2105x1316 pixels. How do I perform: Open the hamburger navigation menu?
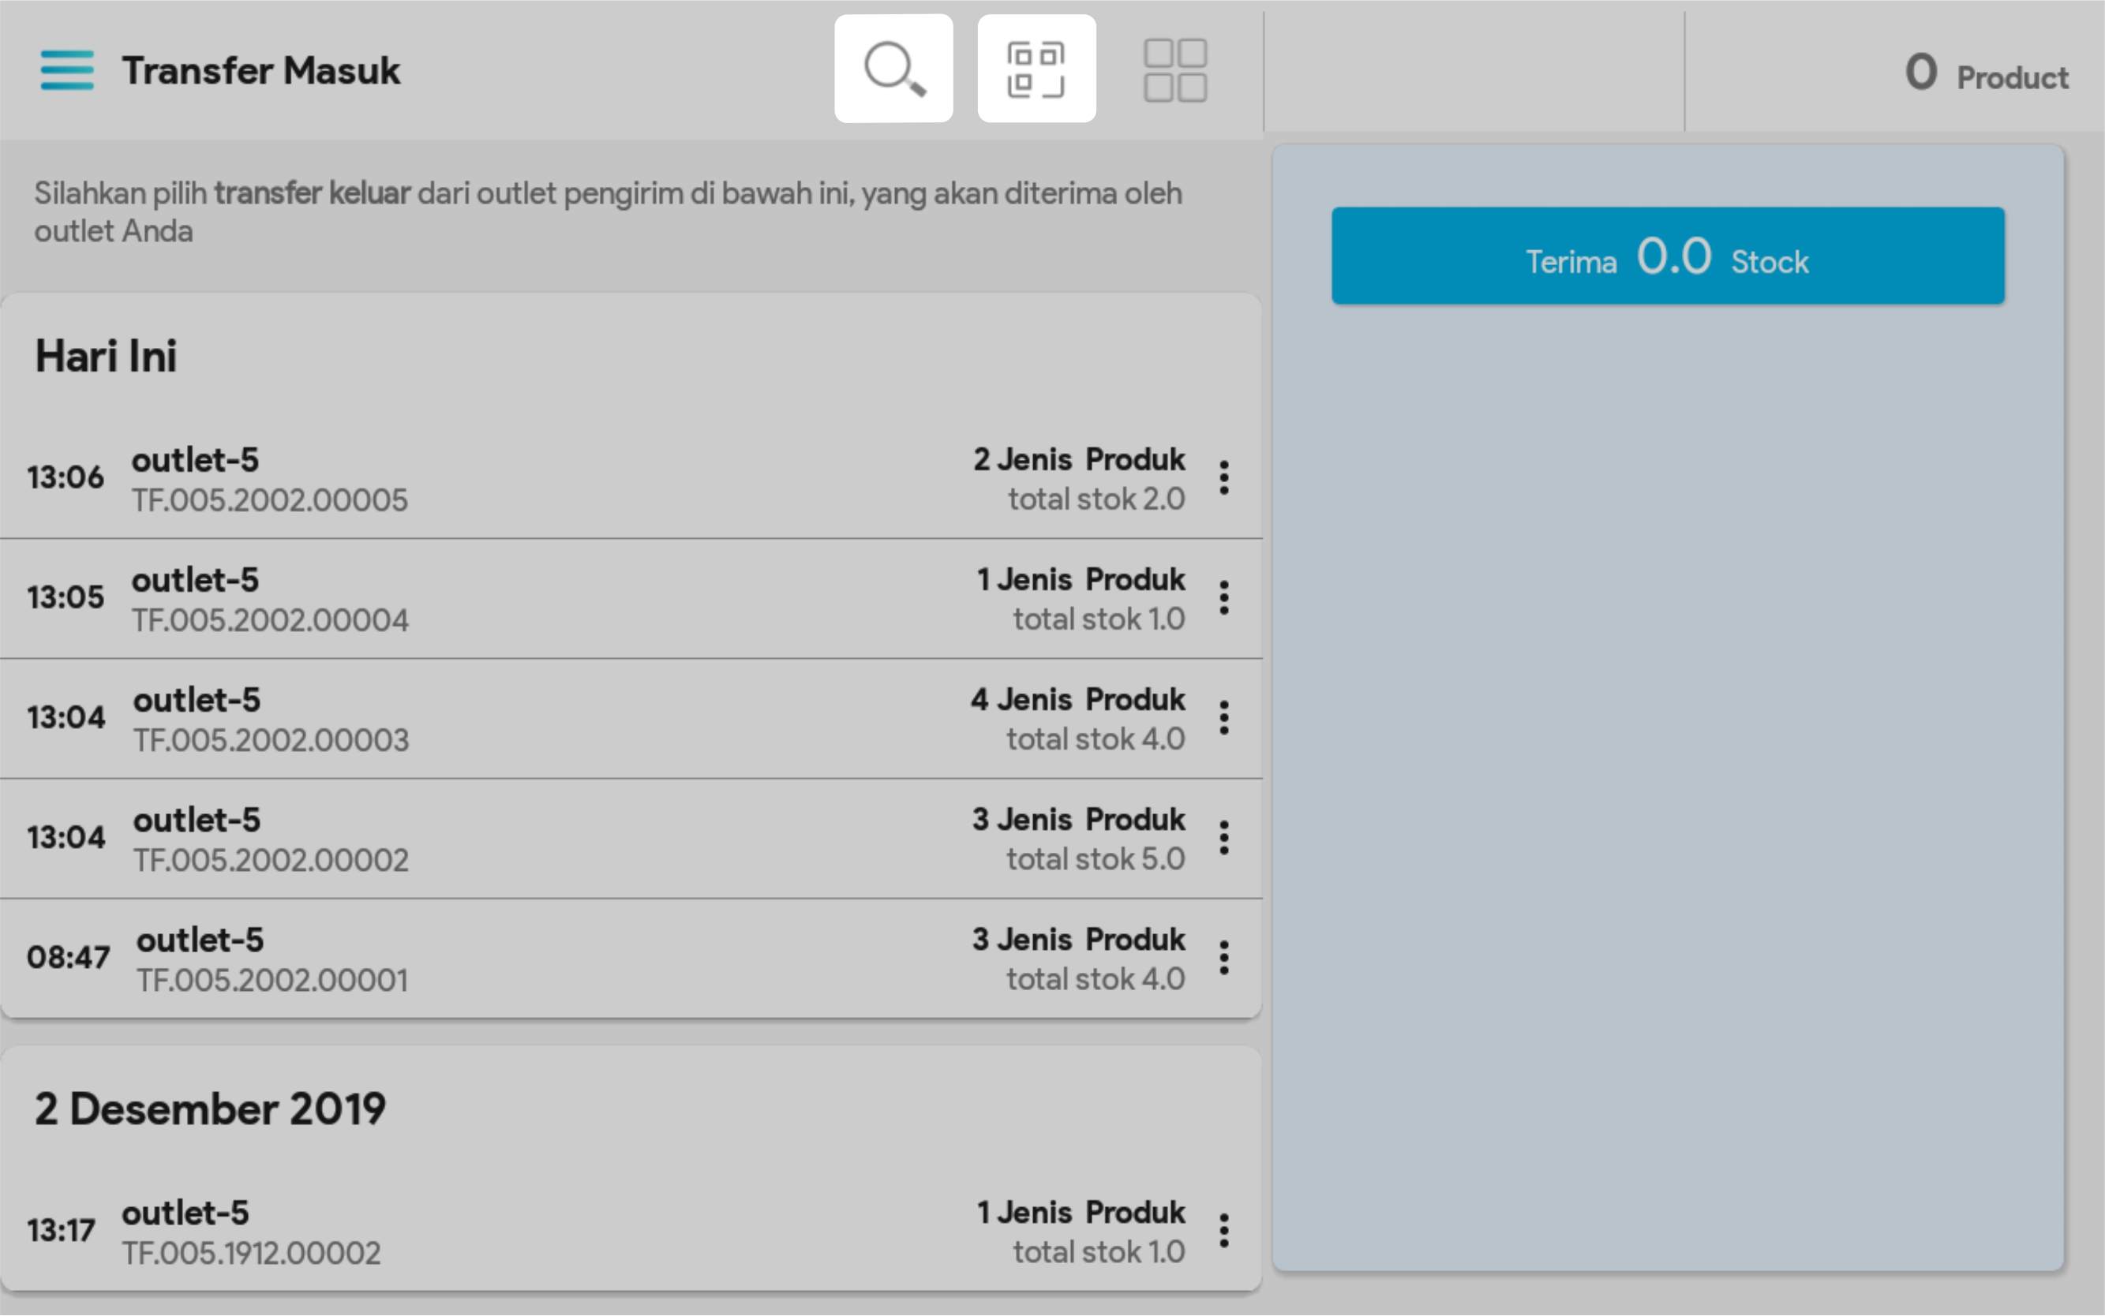(x=67, y=69)
